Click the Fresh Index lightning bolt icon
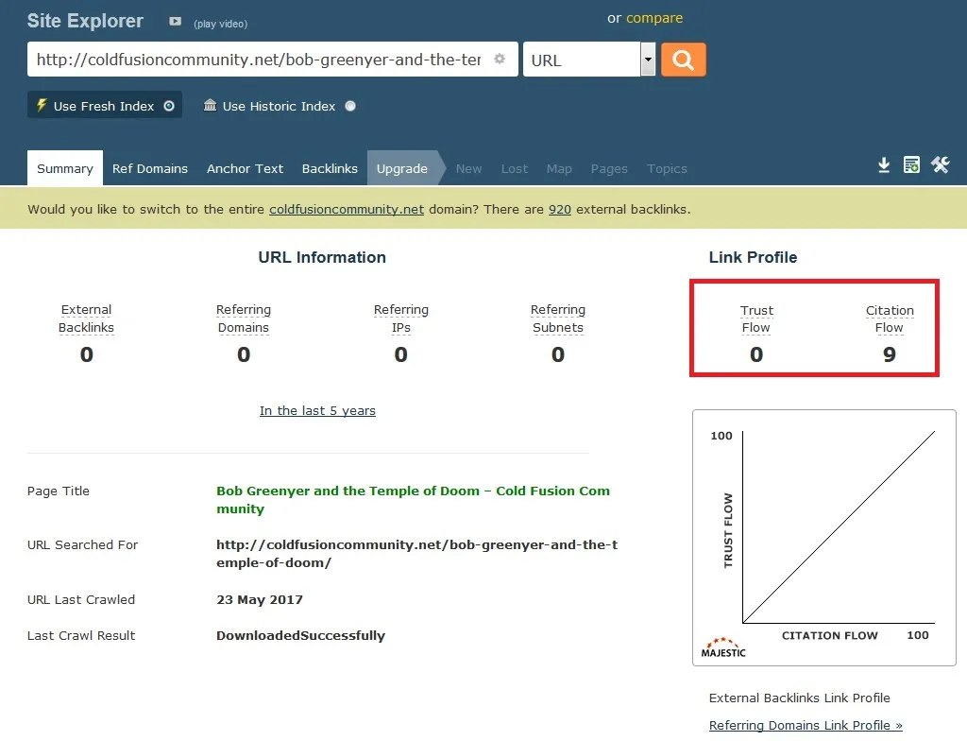 pyautogui.click(x=42, y=105)
